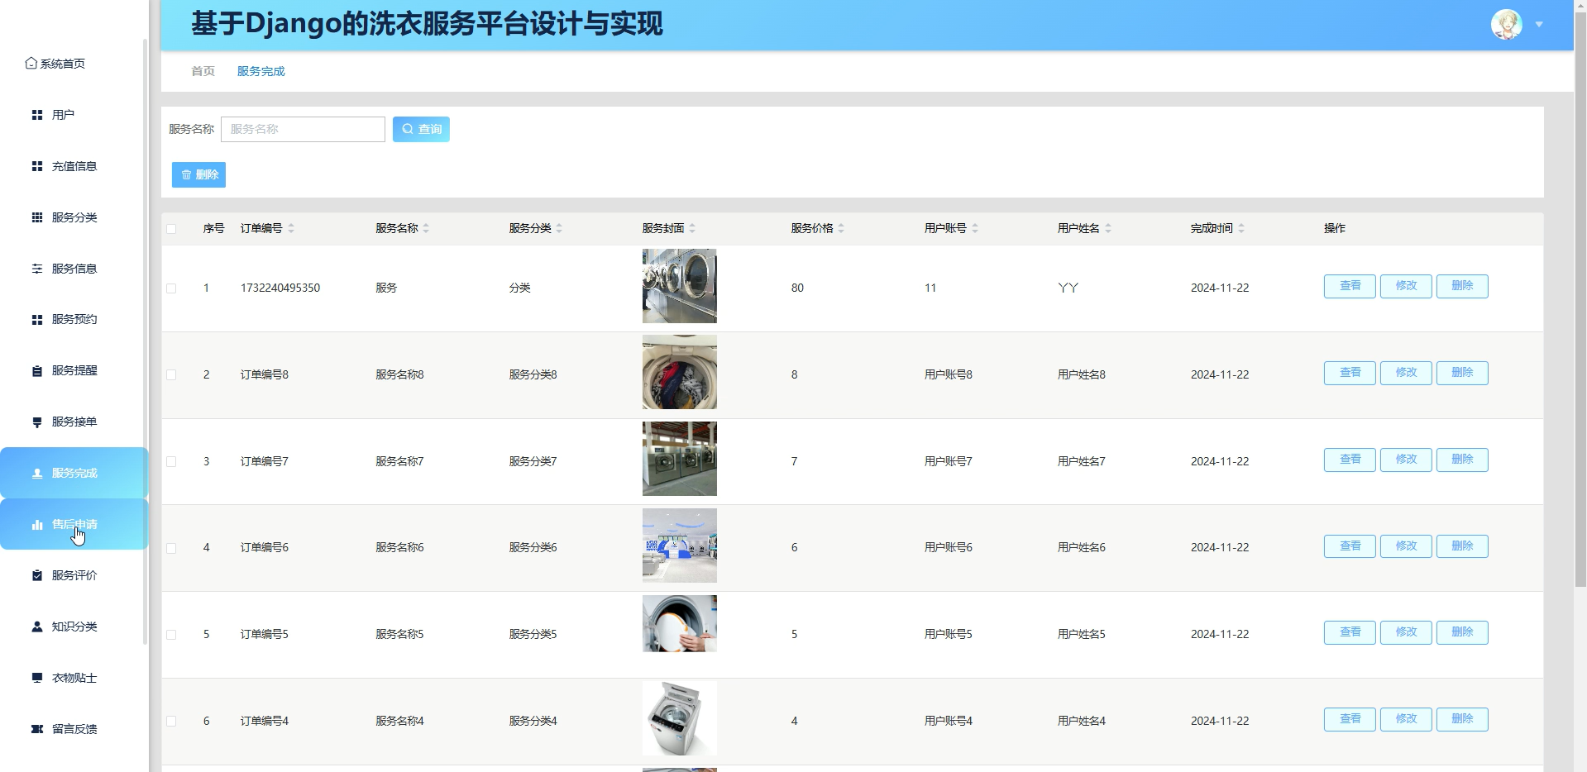Click the 知识分类 user icon
Image resolution: width=1587 pixels, height=772 pixels.
[37, 627]
